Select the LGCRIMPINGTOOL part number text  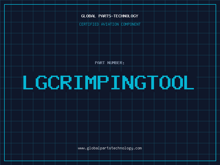109,82
